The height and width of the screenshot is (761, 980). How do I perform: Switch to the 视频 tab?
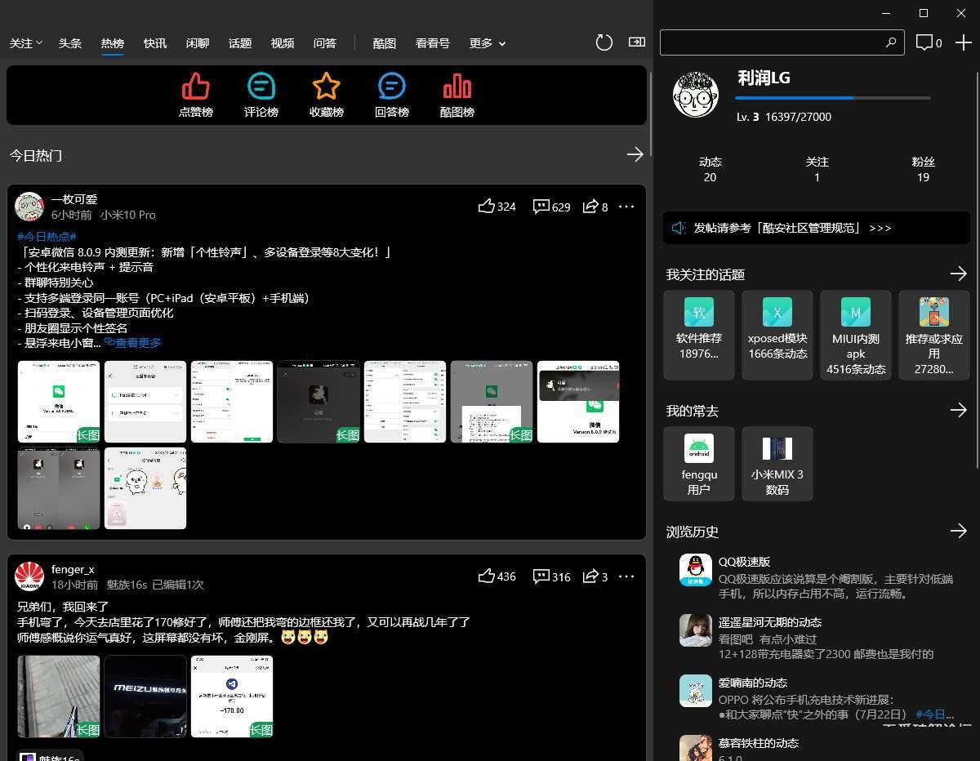[x=282, y=43]
